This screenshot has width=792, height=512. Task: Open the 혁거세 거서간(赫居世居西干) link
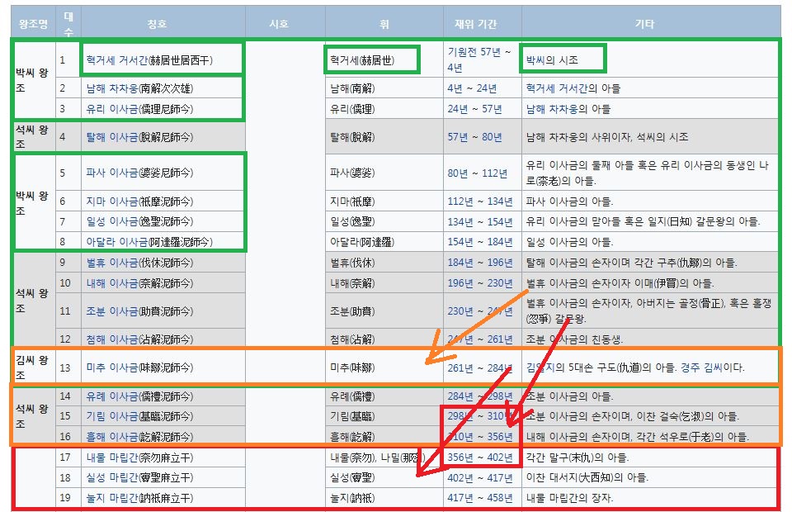coord(153,58)
